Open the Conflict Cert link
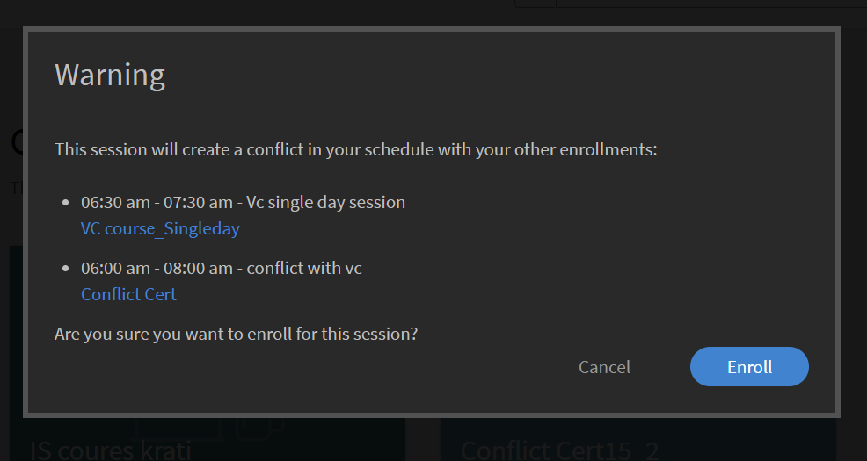 click(128, 295)
